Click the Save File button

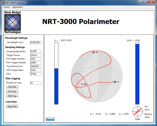coord(12,87)
